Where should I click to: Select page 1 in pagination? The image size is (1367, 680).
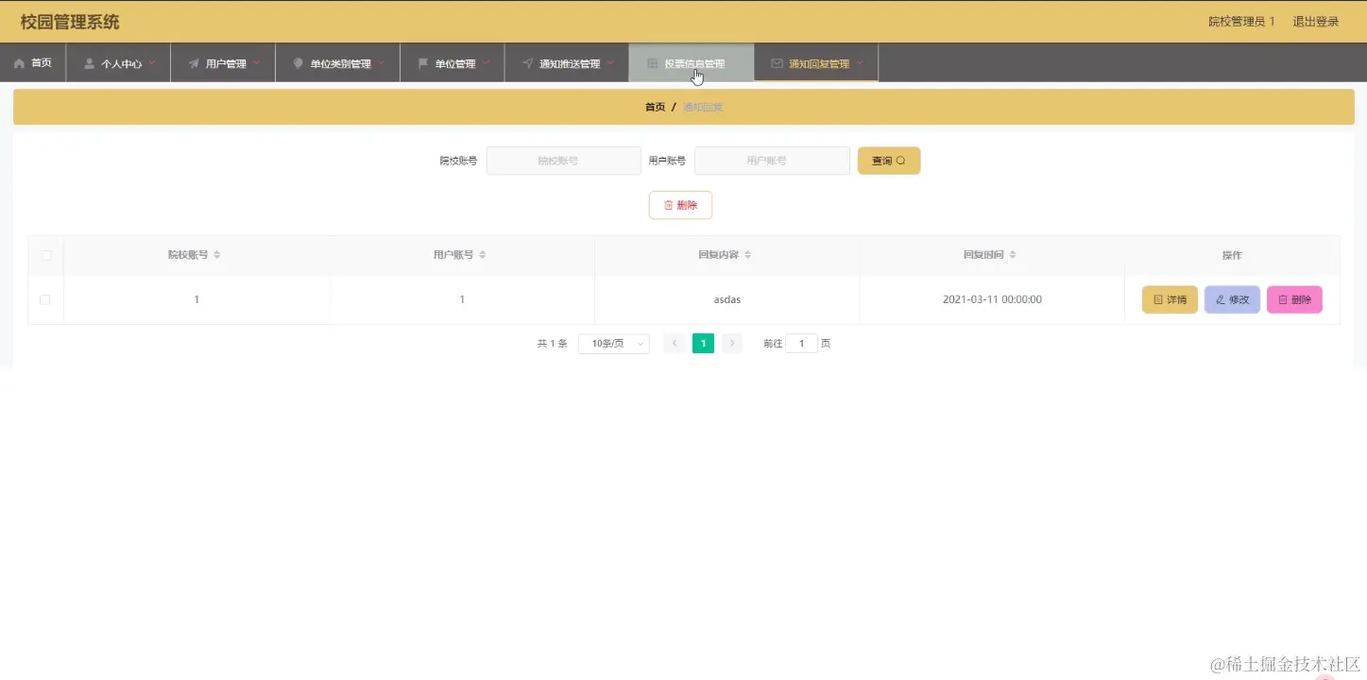pos(703,344)
